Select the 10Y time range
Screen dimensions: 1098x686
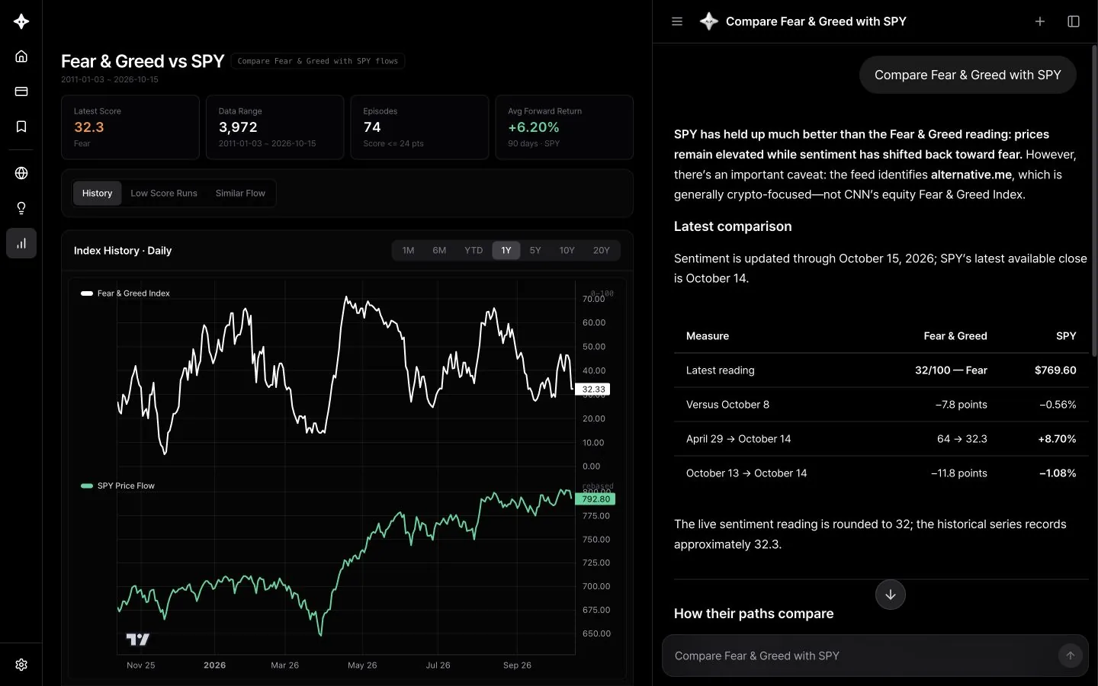pyautogui.click(x=567, y=251)
